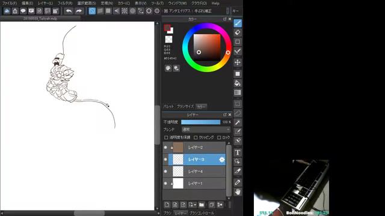The image size is (385, 216).
Task: Click the cloud save icon
Action: click(x=7, y=11)
